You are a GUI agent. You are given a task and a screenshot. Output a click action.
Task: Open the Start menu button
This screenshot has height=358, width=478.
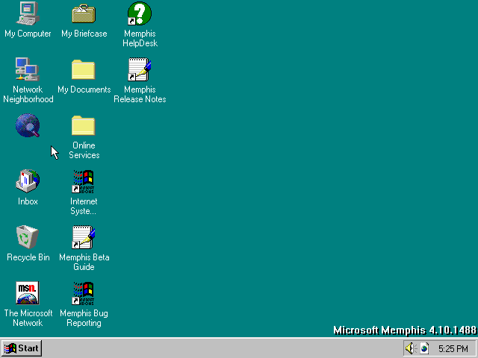pos(22,348)
